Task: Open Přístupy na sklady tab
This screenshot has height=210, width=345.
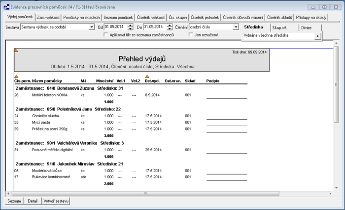Action: pyautogui.click(x=311, y=18)
